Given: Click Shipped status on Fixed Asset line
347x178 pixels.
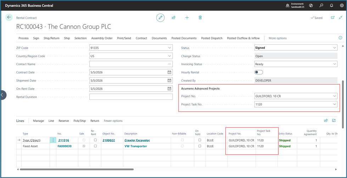Looking at the screenshot, I should click(285, 146).
